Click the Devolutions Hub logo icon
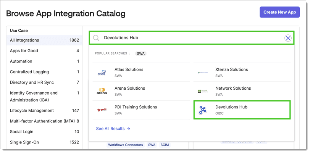The image size is (310, 153). (203, 110)
